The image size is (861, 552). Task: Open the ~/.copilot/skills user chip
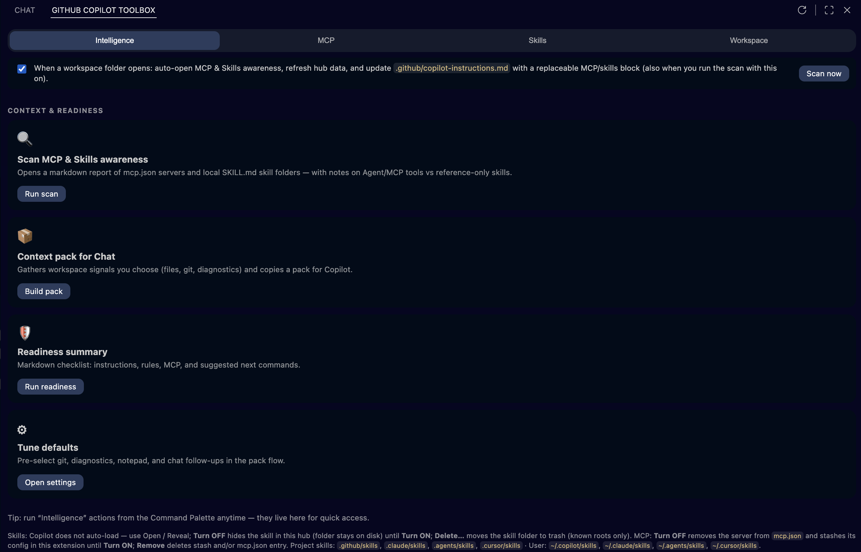click(573, 545)
